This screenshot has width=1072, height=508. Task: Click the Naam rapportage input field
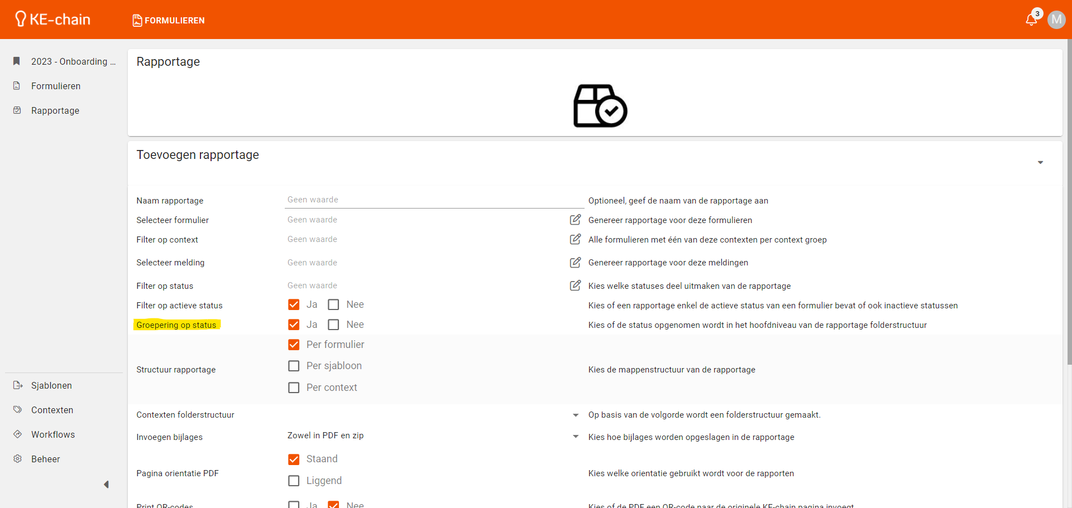point(433,200)
